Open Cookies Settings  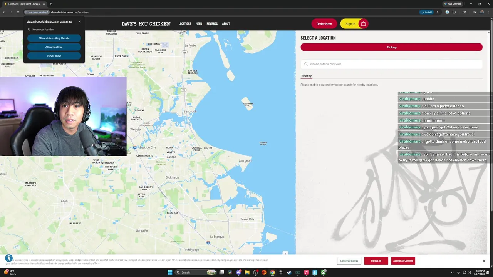(x=349, y=261)
